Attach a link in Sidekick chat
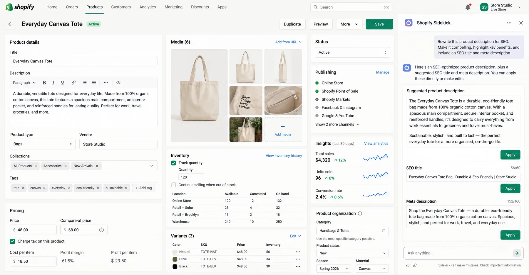The height and width of the screenshot is (275, 529). click(x=415, y=265)
